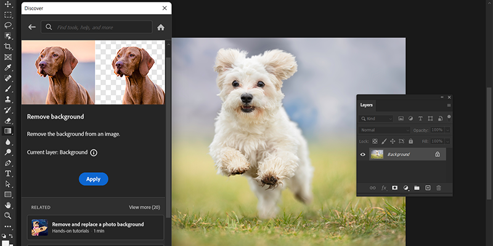Click the Remove background preview image
The height and width of the screenshot is (246, 493).
(93, 72)
